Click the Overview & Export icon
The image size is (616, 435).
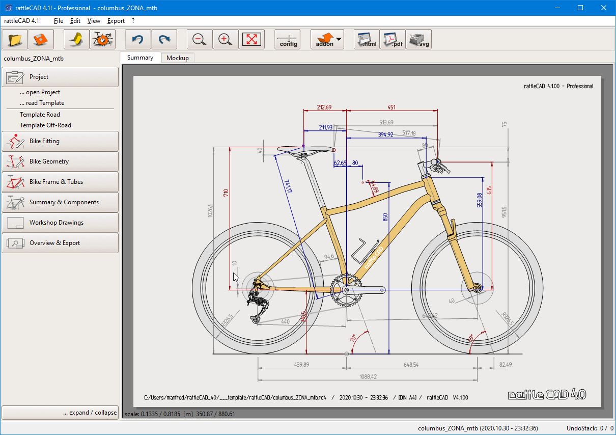pyautogui.click(x=15, y=243)
